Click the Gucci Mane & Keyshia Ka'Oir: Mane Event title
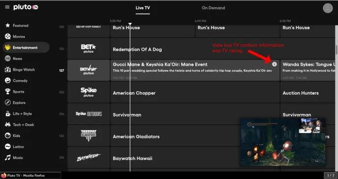This screenshot has height=179, width=338. coord(160,64)
